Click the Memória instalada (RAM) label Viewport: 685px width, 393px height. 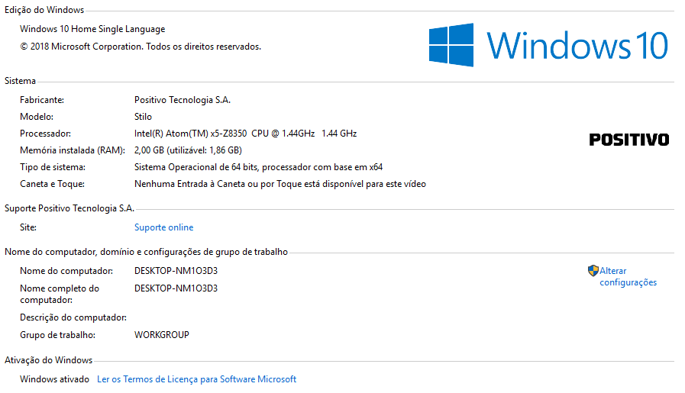pos(73,150)
